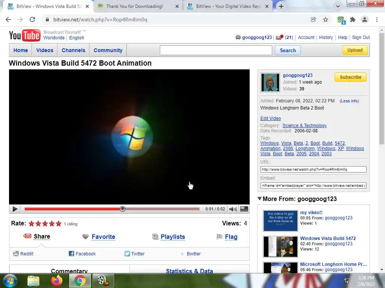Screen dimensions: 385x288
Task: Open the Chrome profile avatar
Action: (x=365, y=19)
